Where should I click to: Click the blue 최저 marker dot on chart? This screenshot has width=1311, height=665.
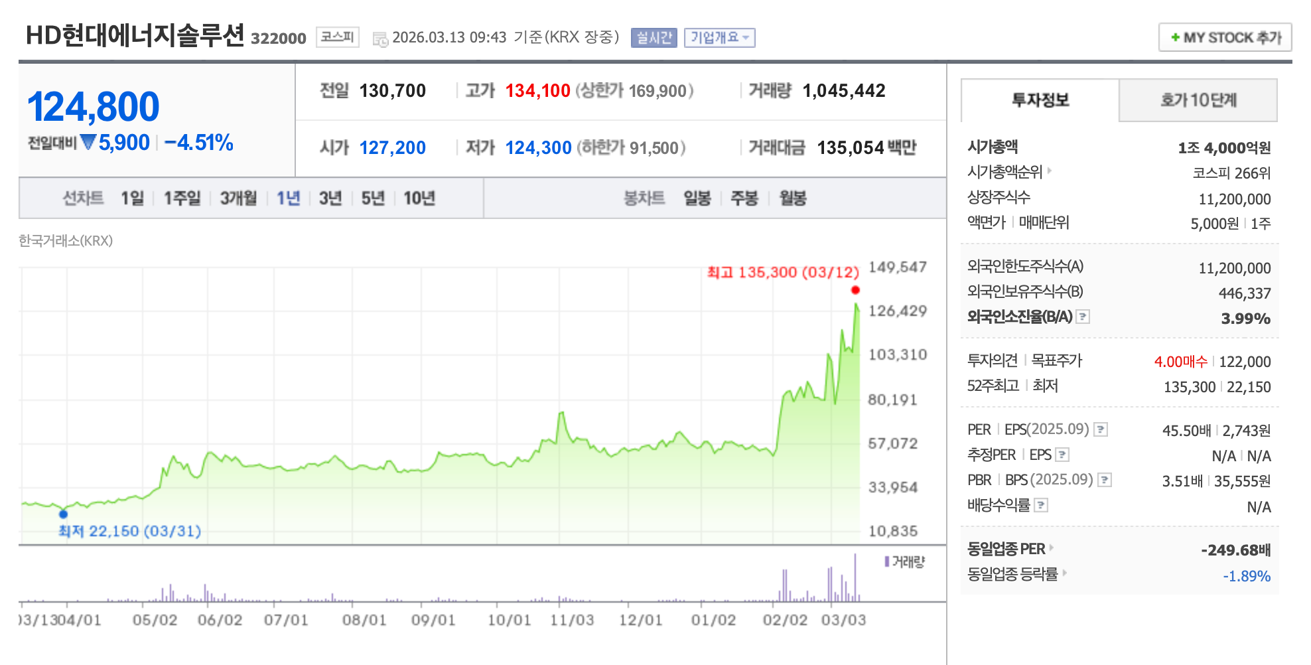[x=64, y=514]
